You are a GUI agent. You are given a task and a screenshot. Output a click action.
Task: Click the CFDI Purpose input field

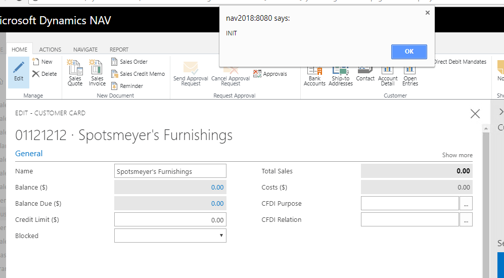point(410,203)
